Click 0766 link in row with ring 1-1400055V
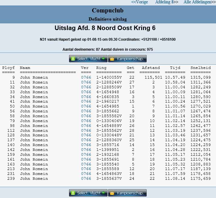This screenshot has height=198, width=216. tap(86, 77)
